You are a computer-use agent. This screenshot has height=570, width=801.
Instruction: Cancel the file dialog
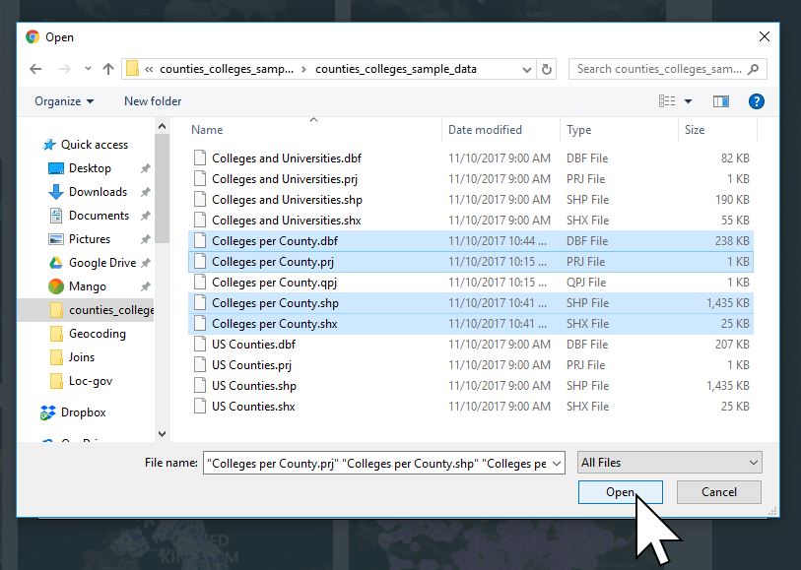click(x=718, y=491)
